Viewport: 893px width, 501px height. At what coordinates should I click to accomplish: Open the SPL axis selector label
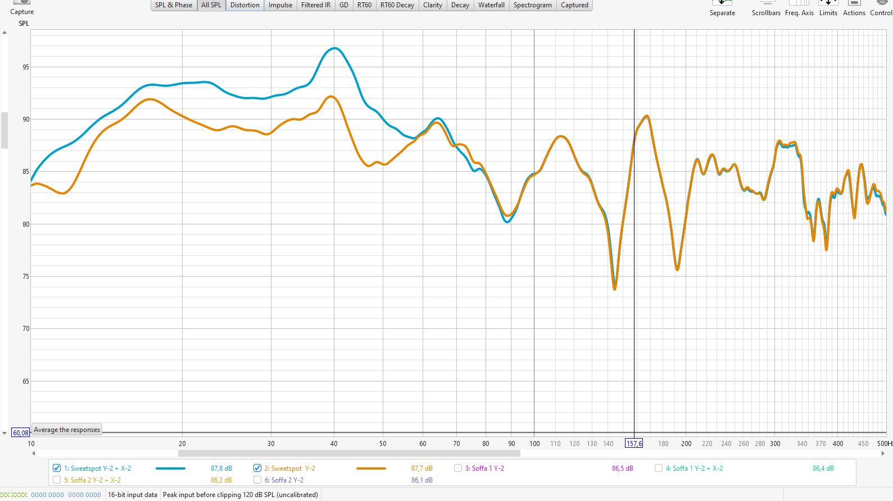coord(24,24)
